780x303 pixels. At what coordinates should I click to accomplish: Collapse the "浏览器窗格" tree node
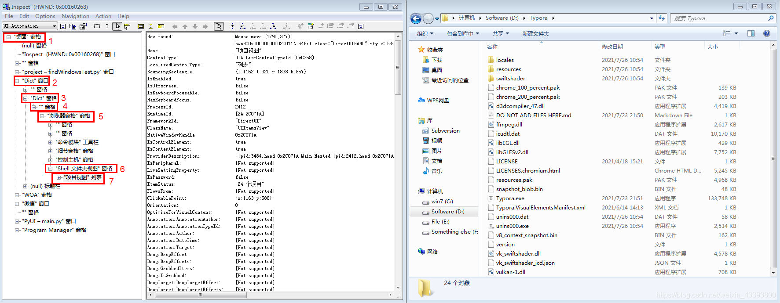pyautogui.click(x=42, y=116)
